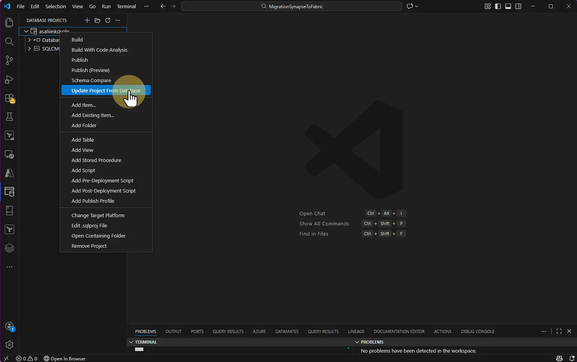This screenshot has width=577, height=362.
Task: Choose Update Project From Database
Action: [x=106, y=90]
